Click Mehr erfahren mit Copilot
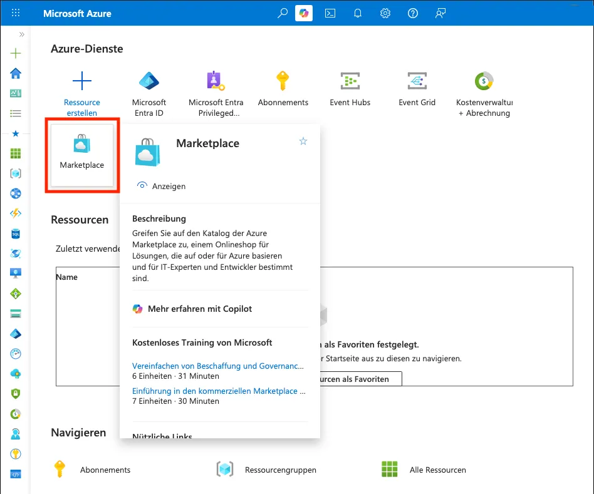Screen dimensions: 594x494 point(192,309)
